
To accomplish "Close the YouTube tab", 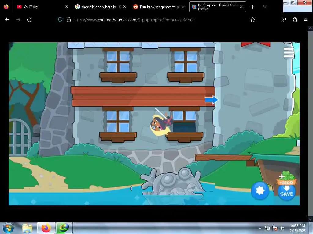I will click(67, 7).
